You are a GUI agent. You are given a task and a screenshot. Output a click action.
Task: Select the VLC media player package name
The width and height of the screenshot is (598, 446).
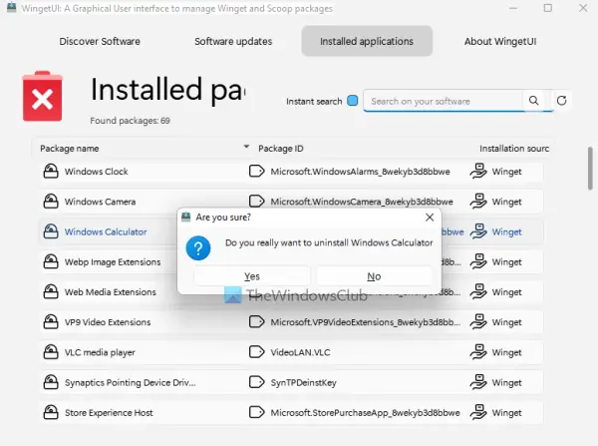click(x=100, y=352)
